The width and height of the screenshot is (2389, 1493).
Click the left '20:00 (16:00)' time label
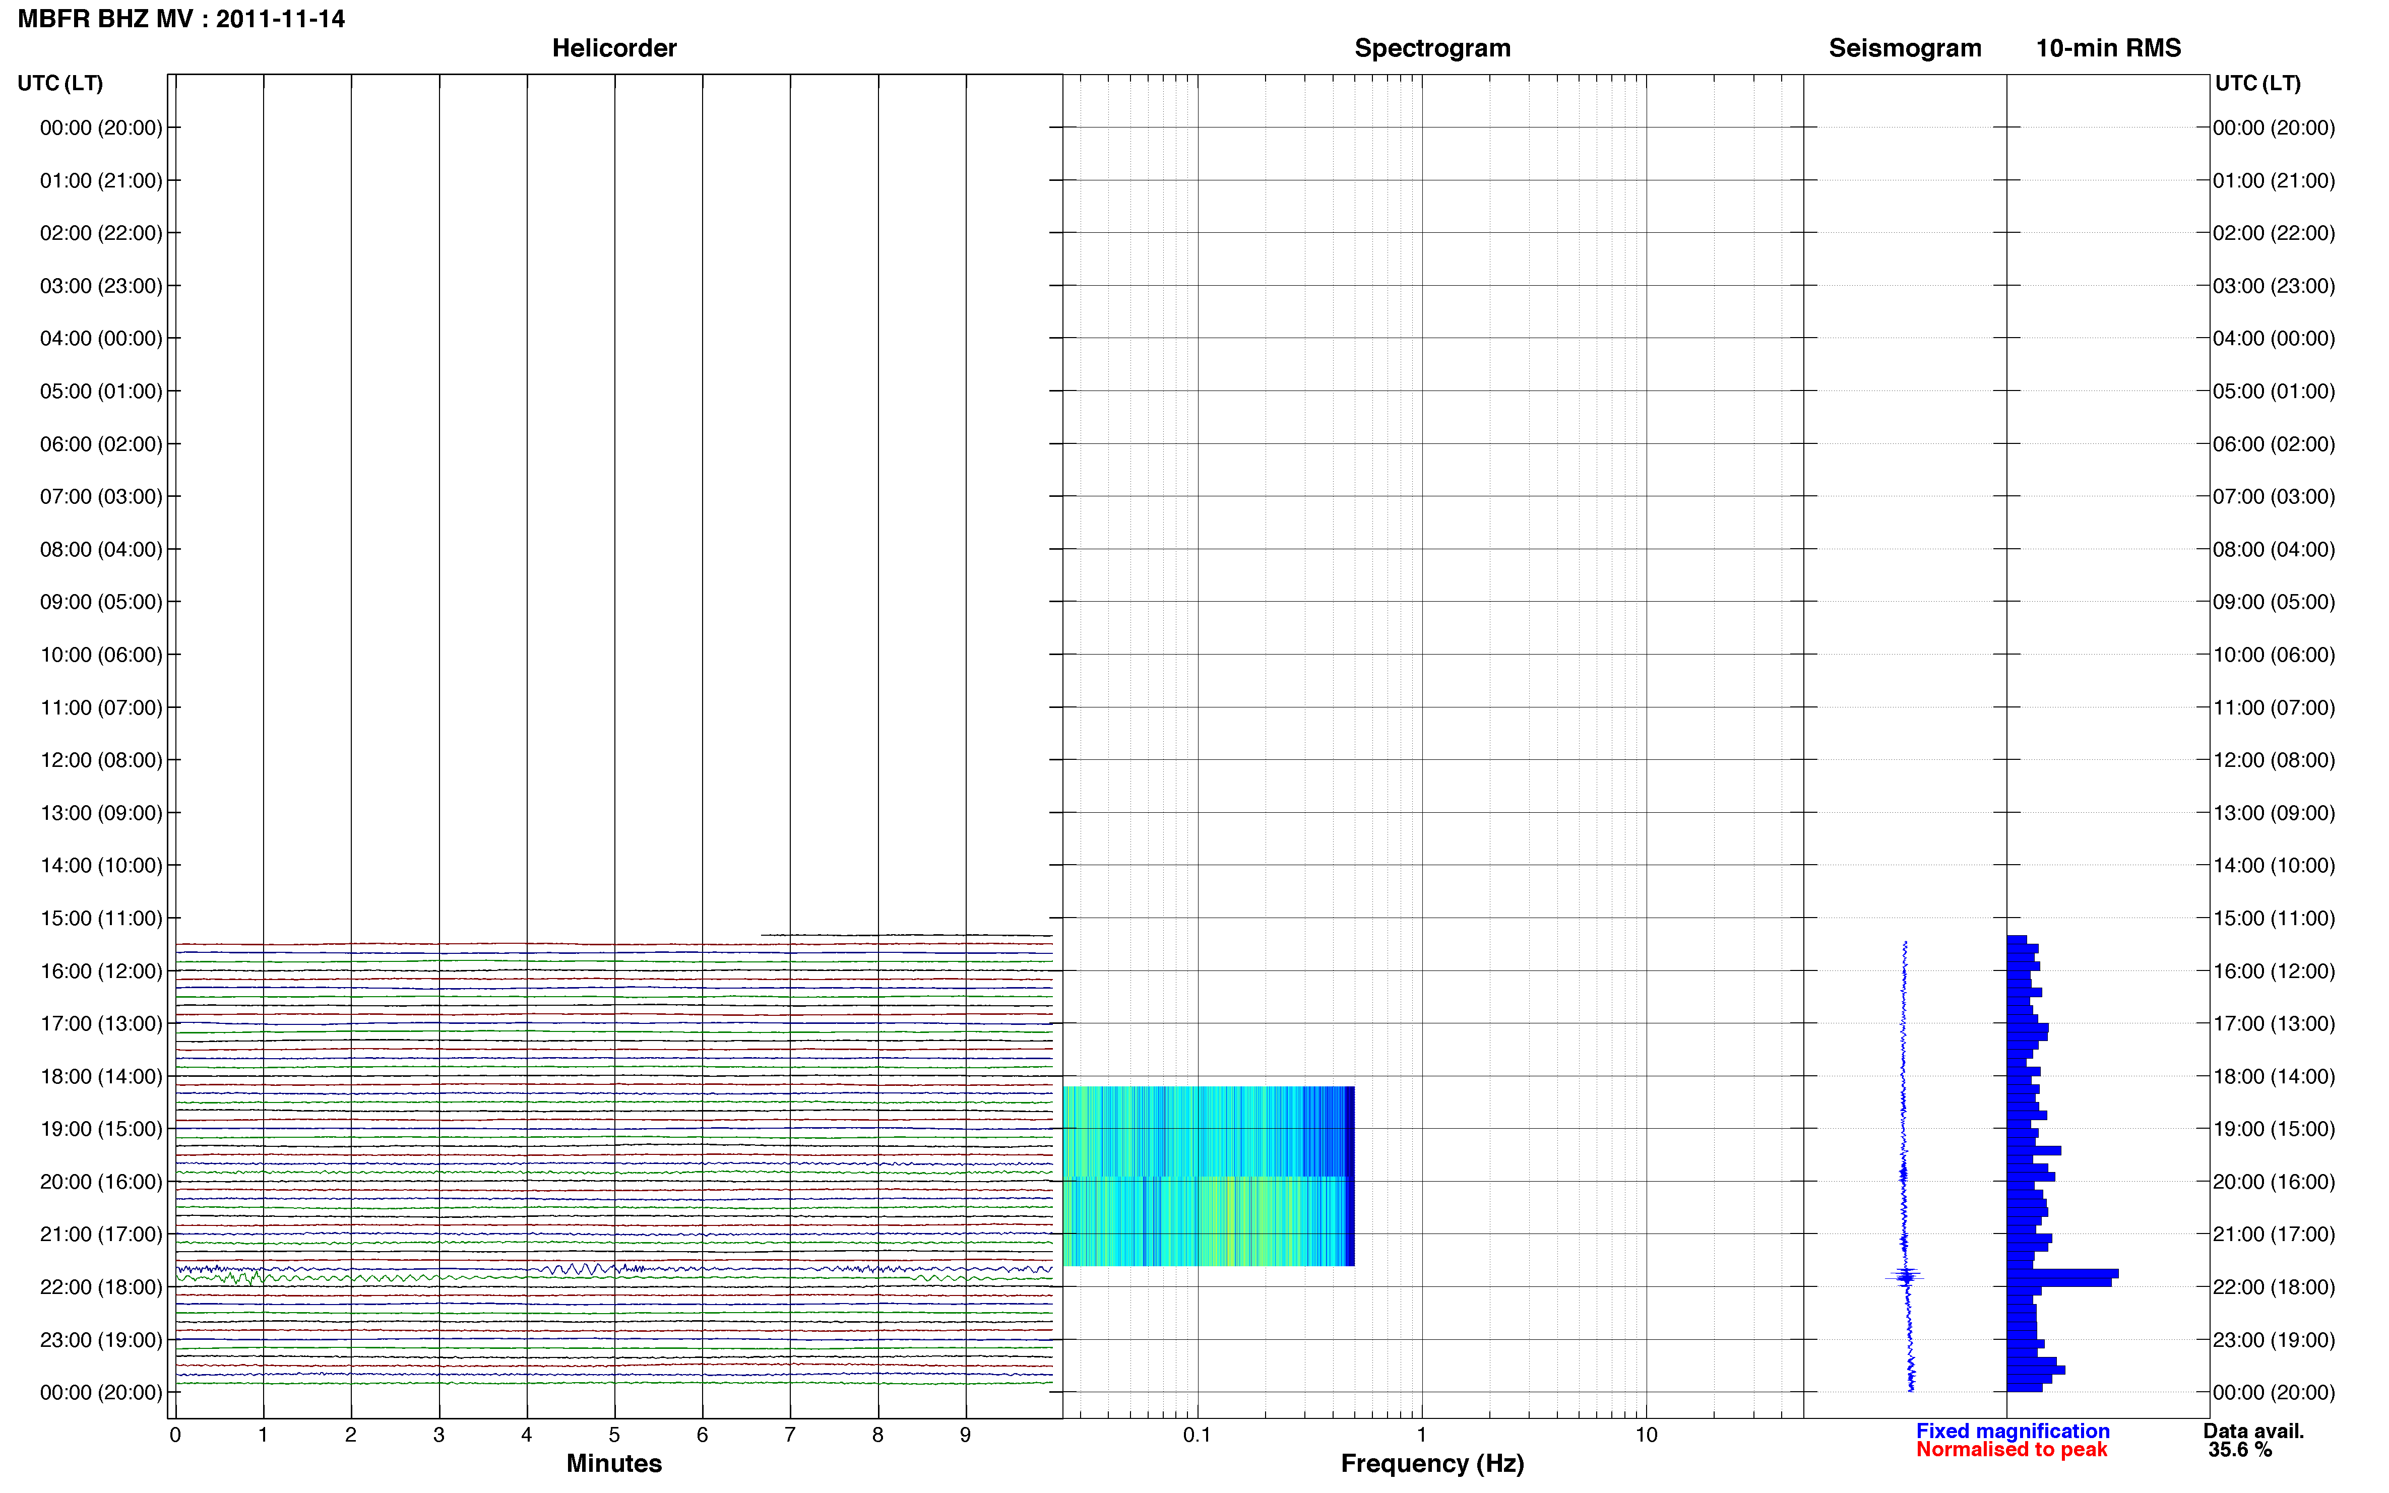101,1182
